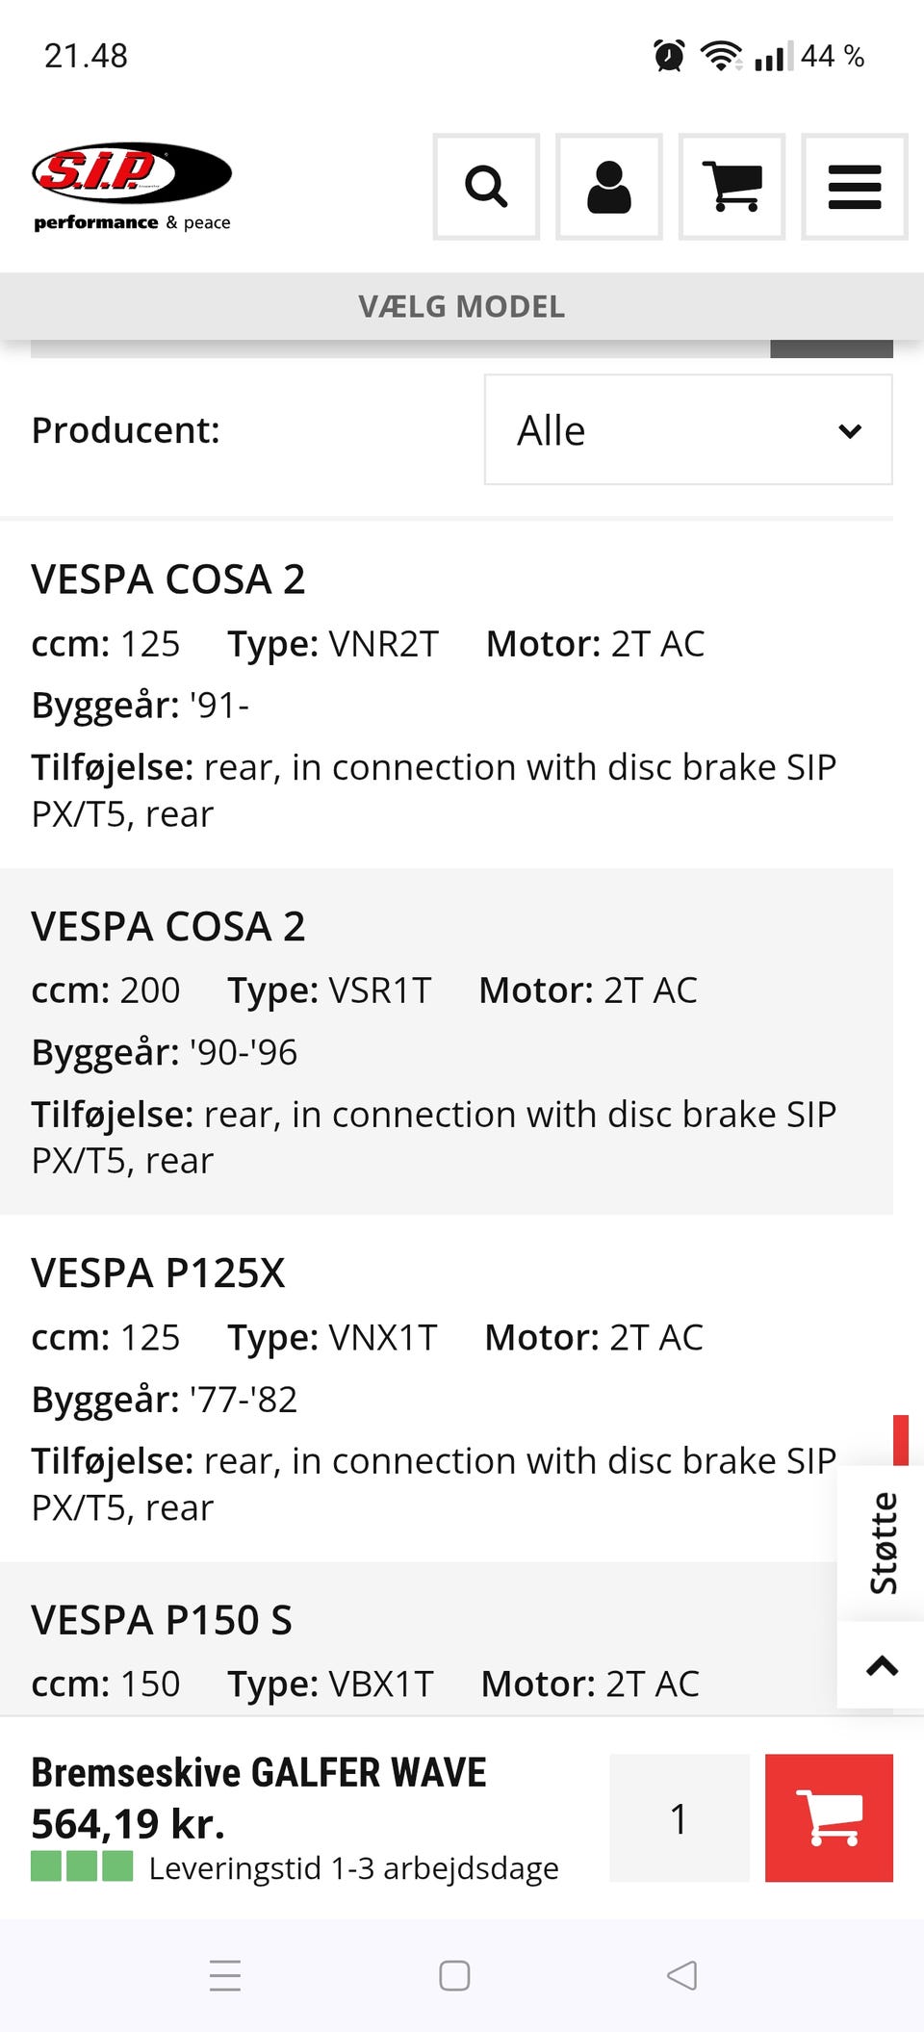Screen dimensions: 924x2032
Task: Tap the green delivery status indicator
Action: click(82, 1866)
